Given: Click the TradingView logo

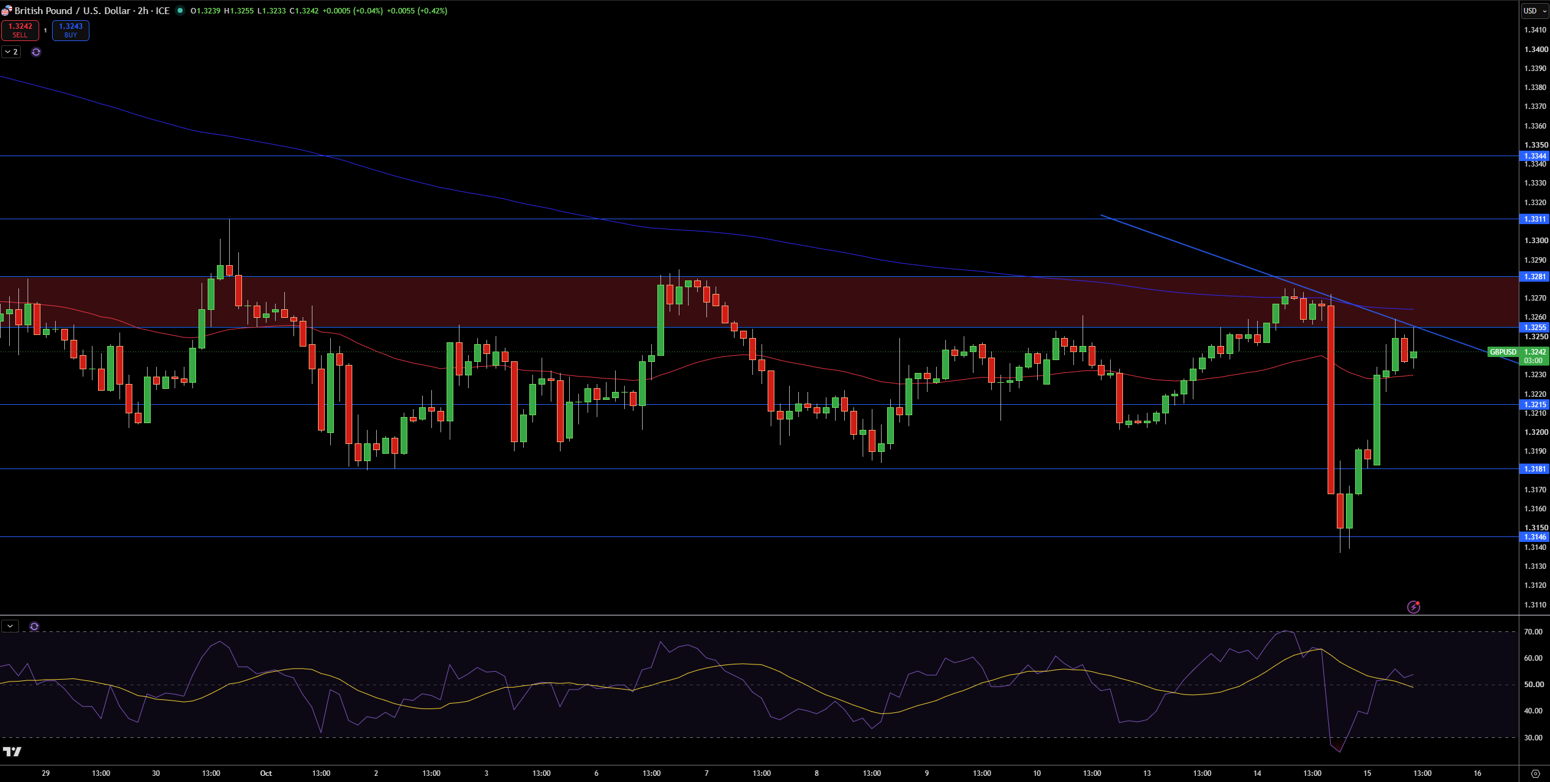Looking at the screenshot, I should point(12,751).
